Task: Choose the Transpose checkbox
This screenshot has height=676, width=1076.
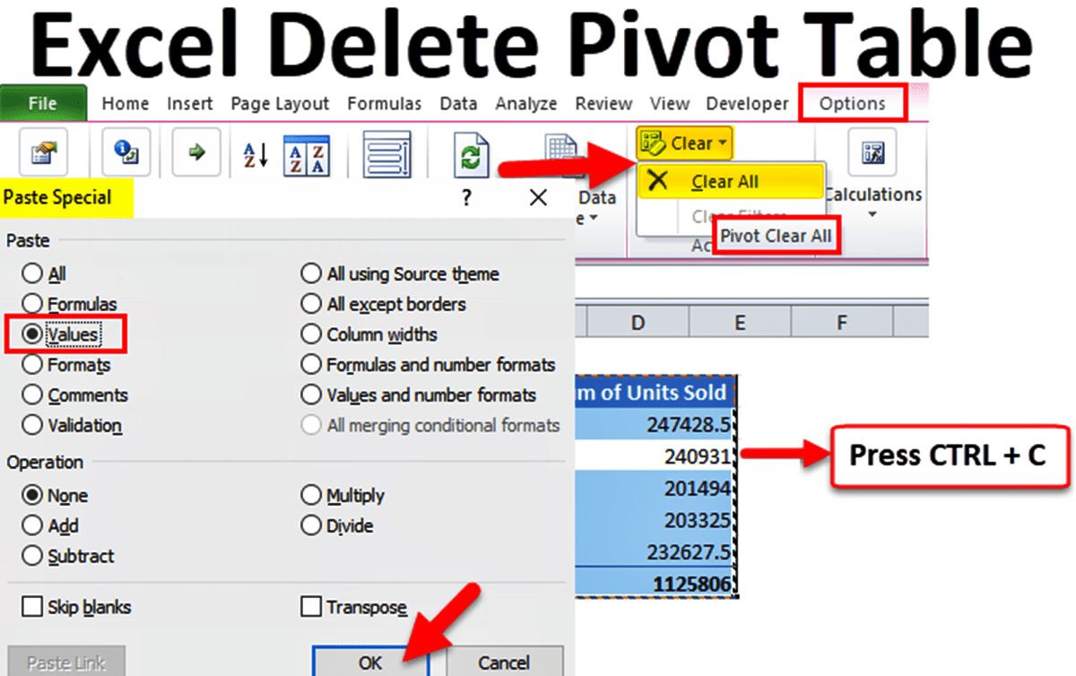Action: click(308, 607)
